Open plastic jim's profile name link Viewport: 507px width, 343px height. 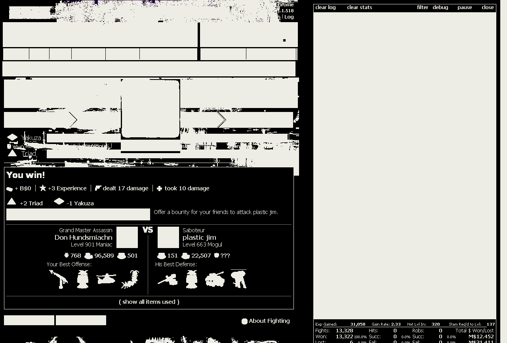[199, 237]
